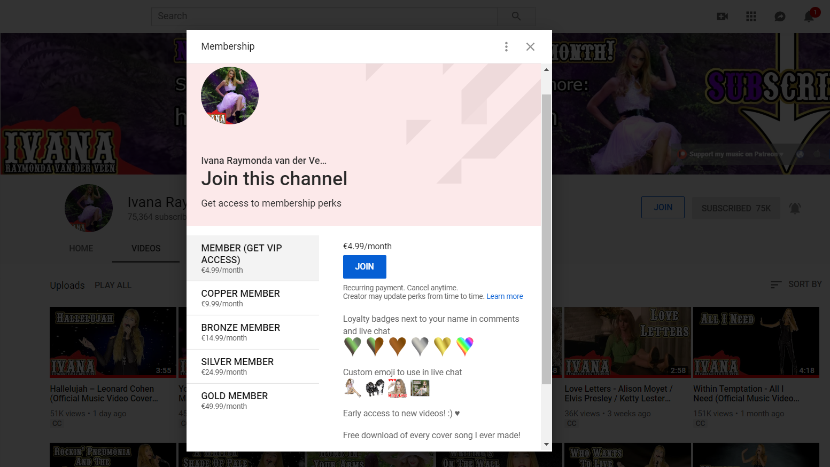Click the blue JOIN button in dialog

364,267
